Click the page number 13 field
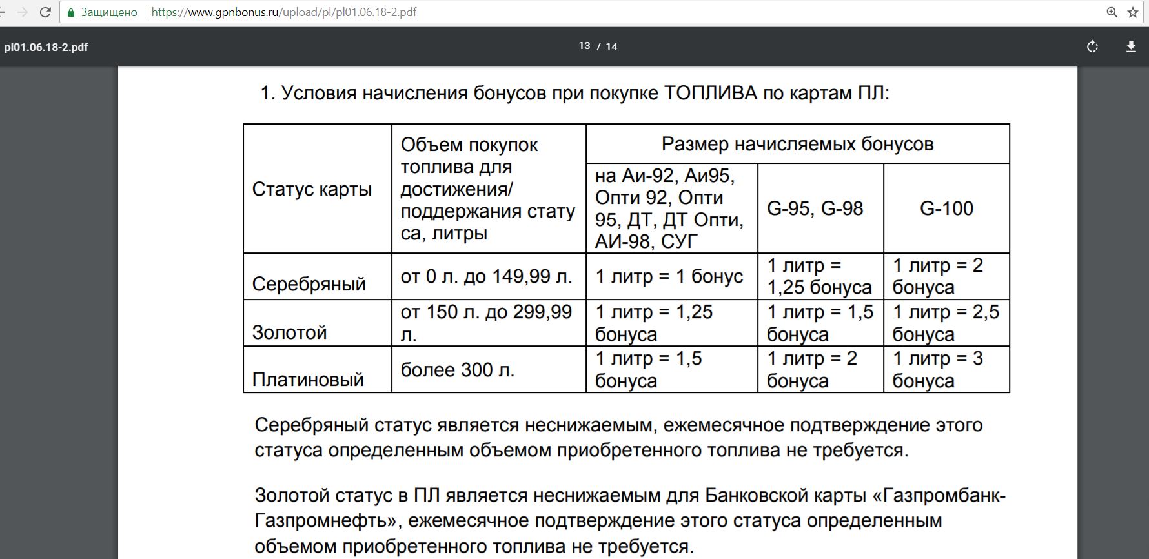The image size is (1149, 559). 584,46
